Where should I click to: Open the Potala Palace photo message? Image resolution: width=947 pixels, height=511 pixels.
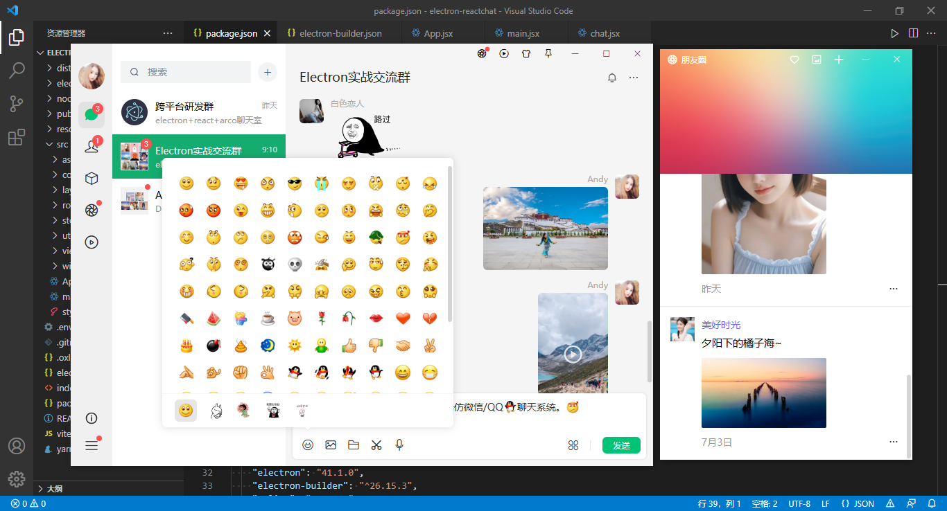(546, 228)
